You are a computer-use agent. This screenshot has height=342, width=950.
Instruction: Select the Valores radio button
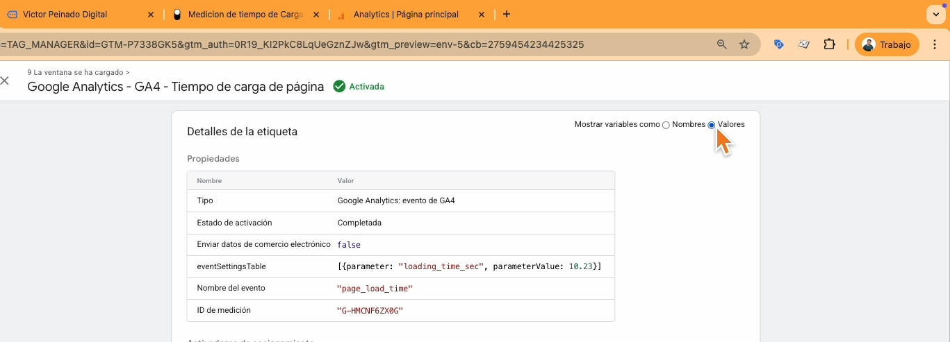712,125
